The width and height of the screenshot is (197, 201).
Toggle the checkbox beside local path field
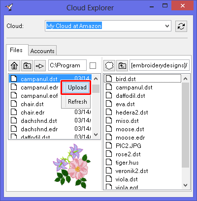click(x=93, y=66)
